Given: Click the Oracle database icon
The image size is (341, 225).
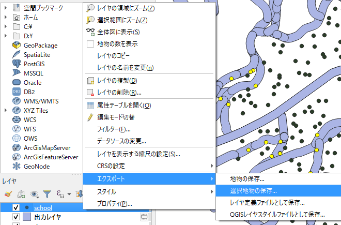Looking at the screenshot, I should coord(17,82).
